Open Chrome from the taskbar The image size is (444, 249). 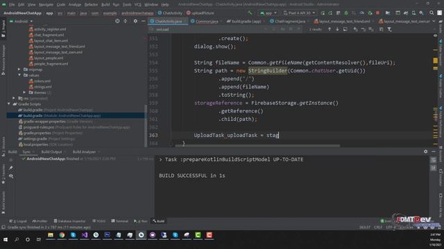click(x=62, y=235)
